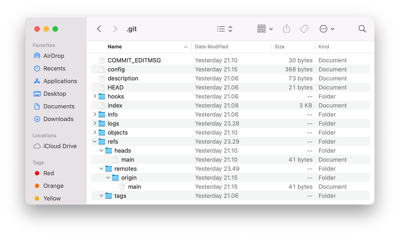Click the 30 bytes size of COMMIT_EDITMSG
The width and height of the screenshot is (400, 238).
click(x=301, y=60)
